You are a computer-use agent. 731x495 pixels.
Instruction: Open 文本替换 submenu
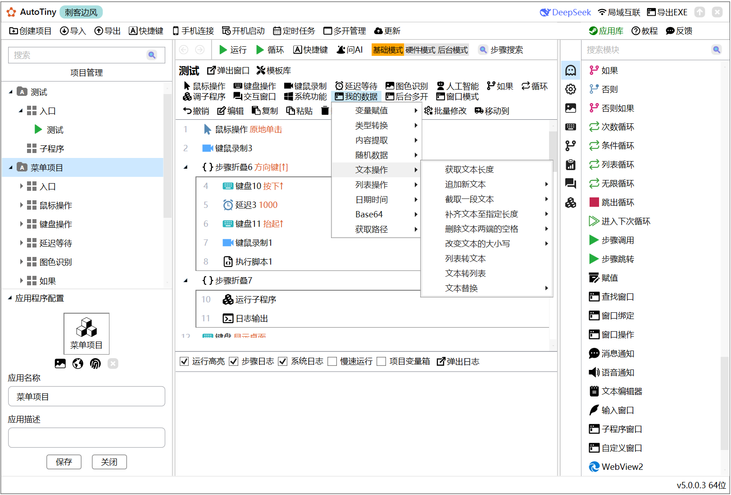tap(486, 288)
